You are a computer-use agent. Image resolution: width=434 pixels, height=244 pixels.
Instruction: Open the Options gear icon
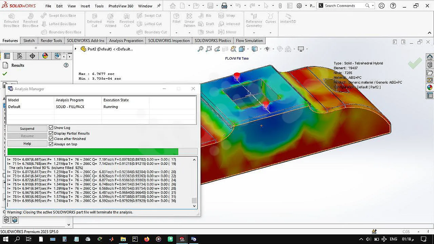pos(299,6)
